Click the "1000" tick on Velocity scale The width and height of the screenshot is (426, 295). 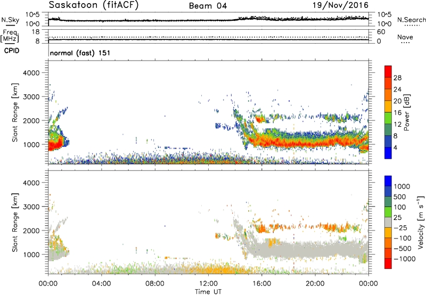click(402, 186)
